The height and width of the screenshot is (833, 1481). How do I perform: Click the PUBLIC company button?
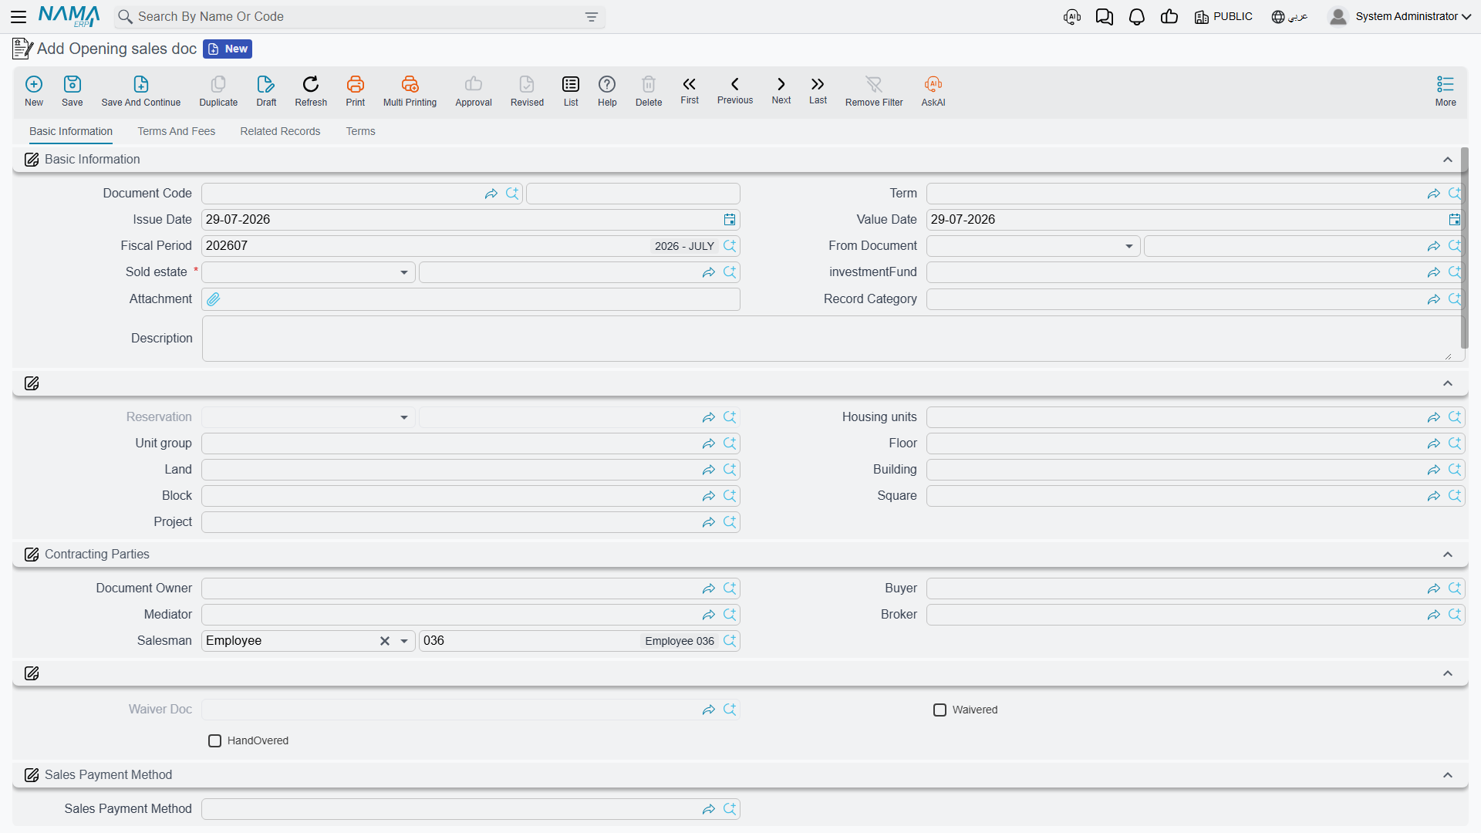(1223, 16)
